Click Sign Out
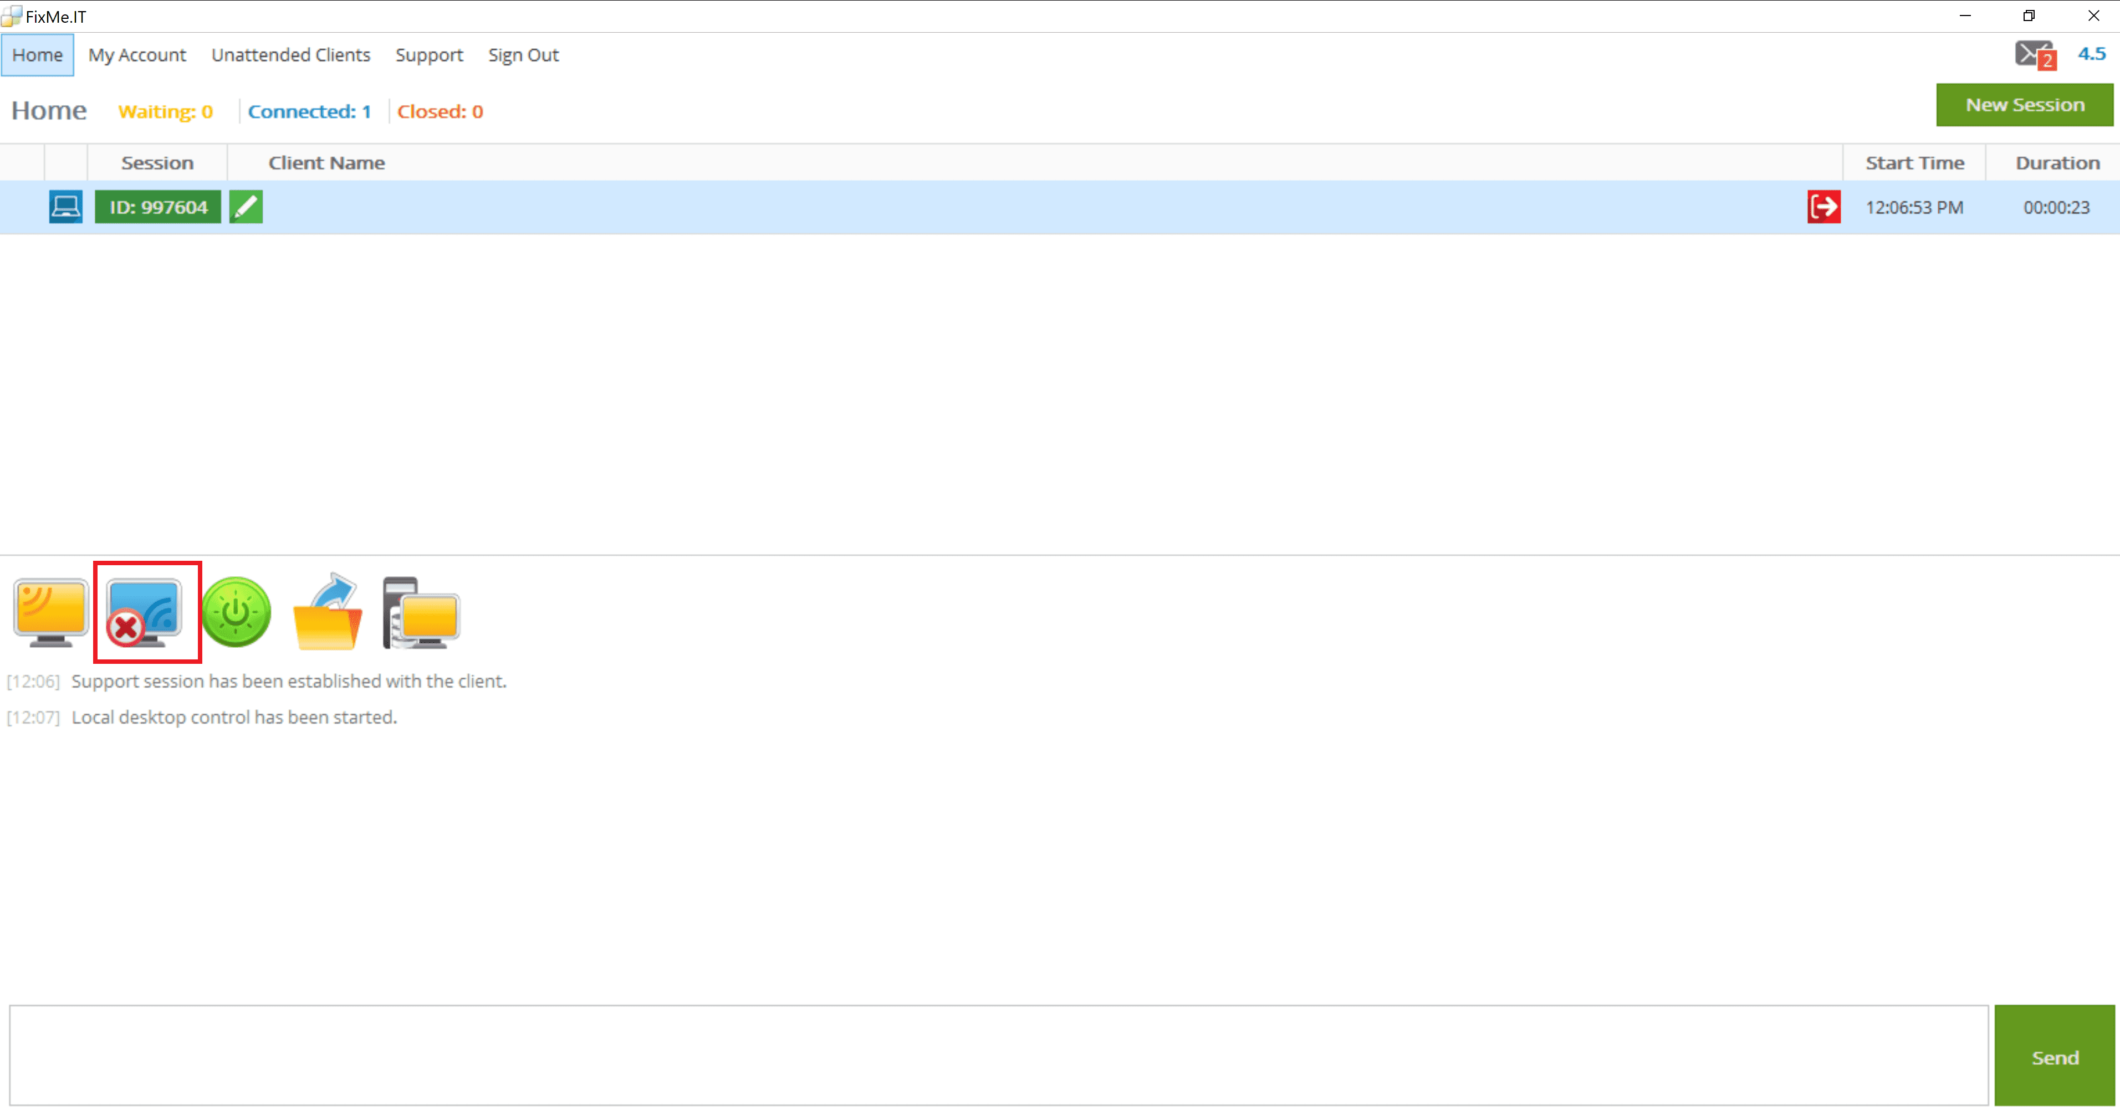This screenshot has width=2120, height=1116. 523,55
